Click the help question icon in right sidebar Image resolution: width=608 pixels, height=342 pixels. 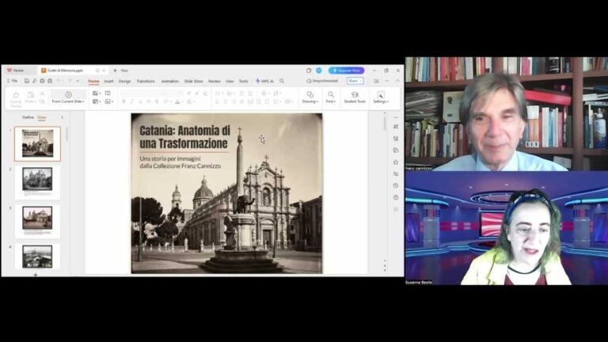tap(396, 197)
